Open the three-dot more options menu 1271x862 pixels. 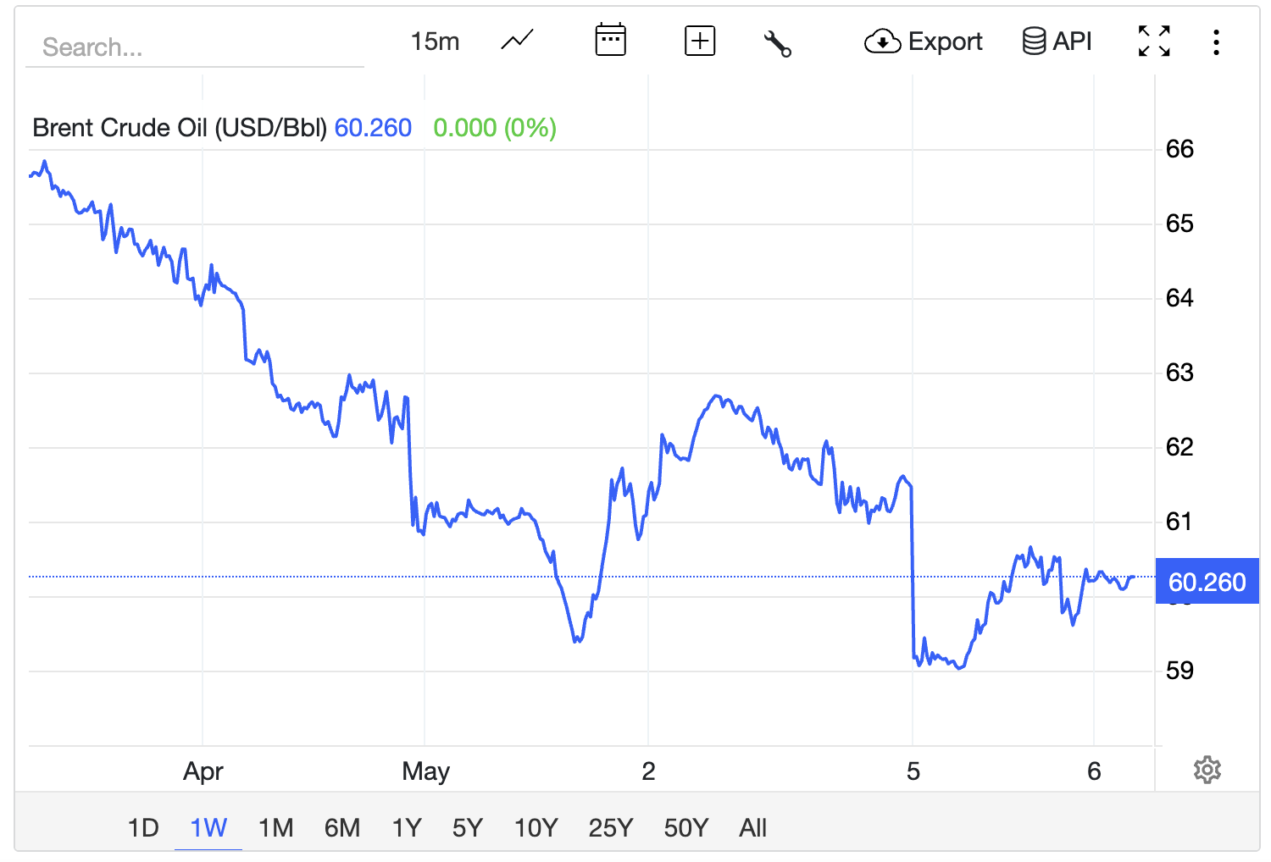(x=1216, y=42)
